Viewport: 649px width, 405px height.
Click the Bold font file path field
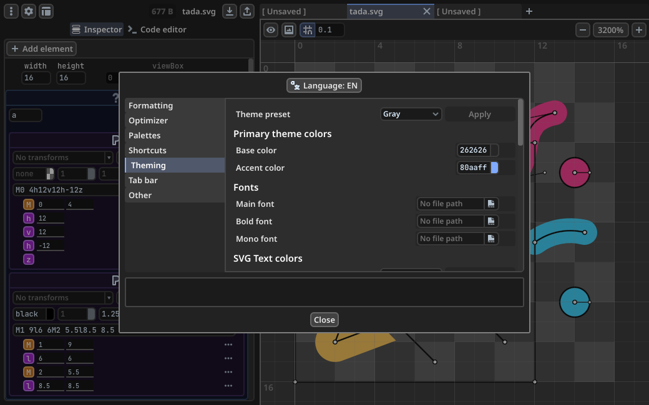coord(450,221)
